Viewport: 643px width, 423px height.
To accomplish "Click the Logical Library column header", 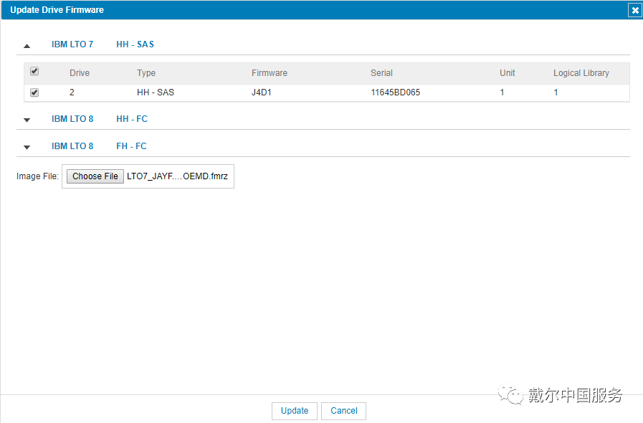I will point(581,73).
